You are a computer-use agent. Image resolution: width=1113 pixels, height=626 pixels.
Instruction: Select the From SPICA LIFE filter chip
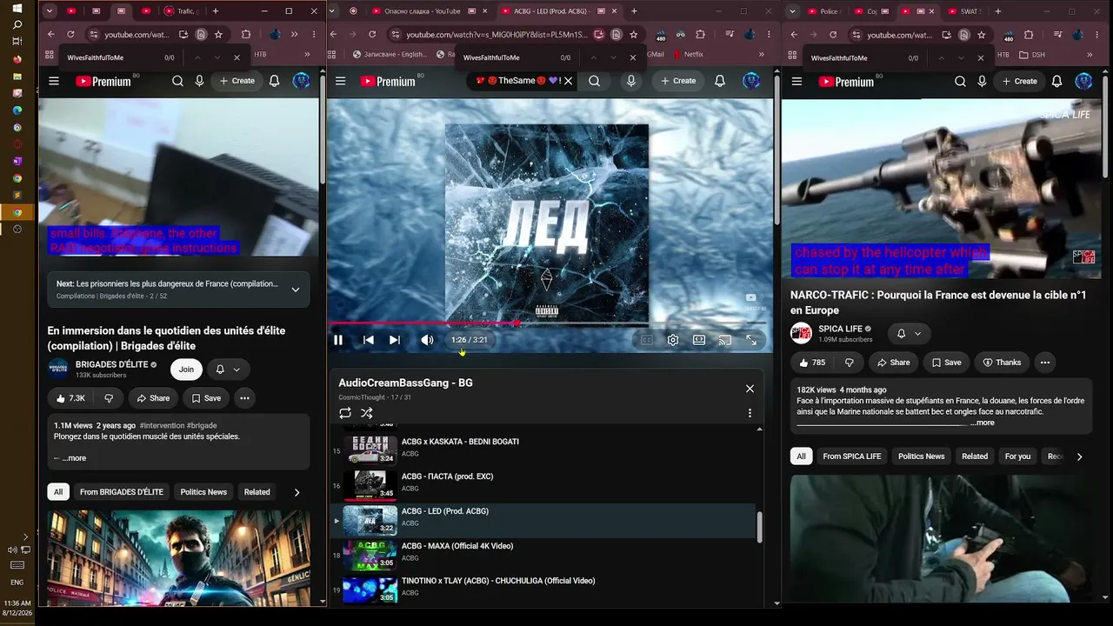[852, 456]
